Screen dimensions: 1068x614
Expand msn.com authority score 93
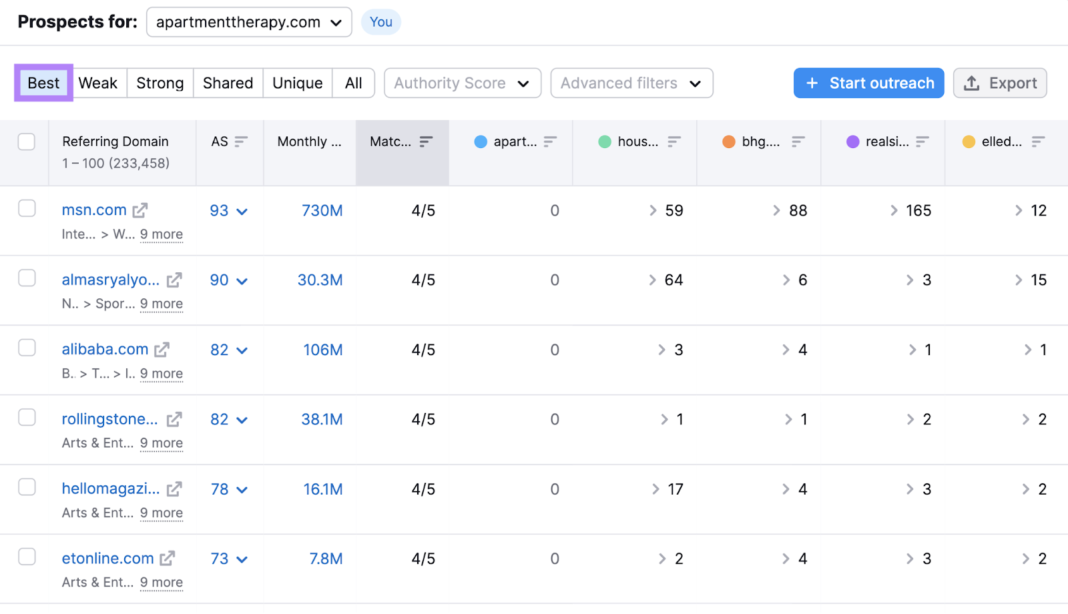[242, 212]
